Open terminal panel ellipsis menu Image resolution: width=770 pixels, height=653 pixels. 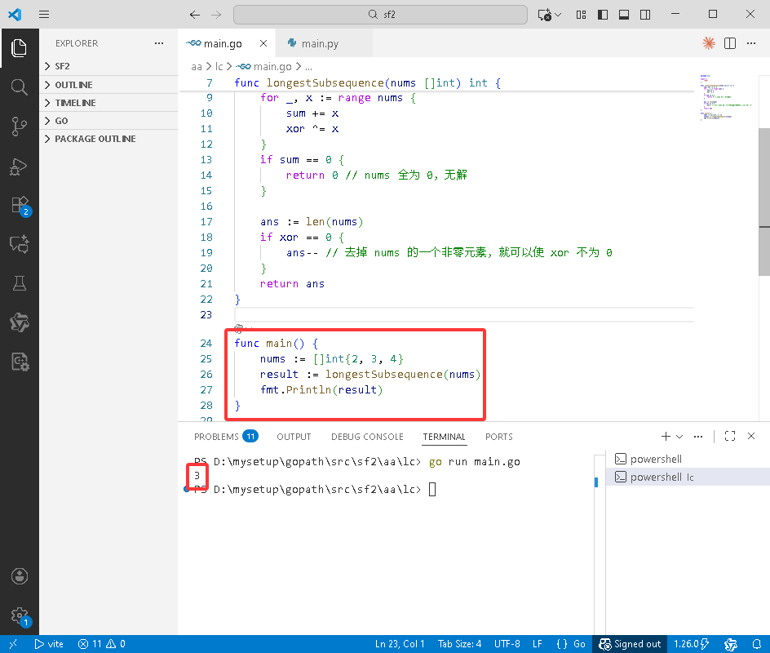click(x=698, y=437)
